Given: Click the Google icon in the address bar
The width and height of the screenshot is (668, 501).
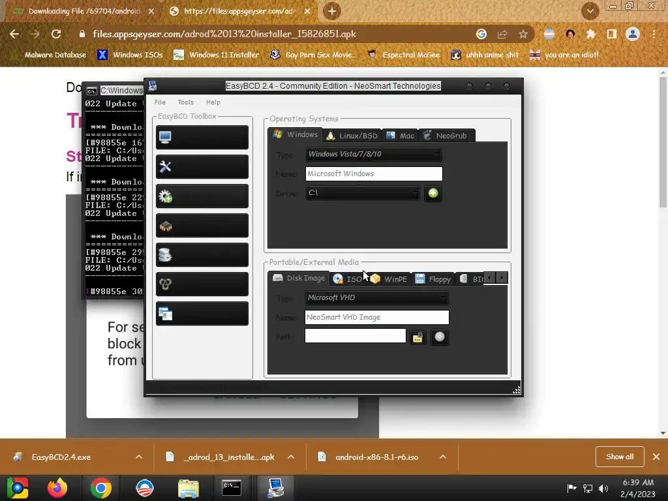Looking at the screenshot, I should (481, 34).
